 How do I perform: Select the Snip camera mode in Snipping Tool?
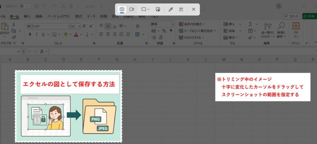122,9
